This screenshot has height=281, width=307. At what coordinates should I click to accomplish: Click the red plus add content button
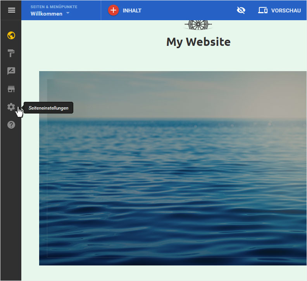tap(113, 10)
